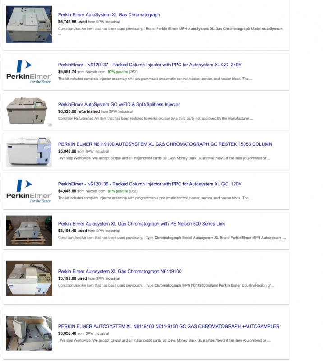Click 'from Neobits.com' on the 120V injector listing

click(91, 191)
